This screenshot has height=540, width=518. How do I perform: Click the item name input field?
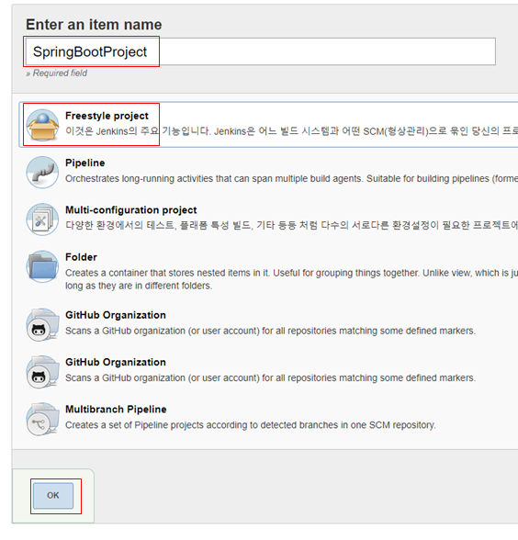[261, 51]
